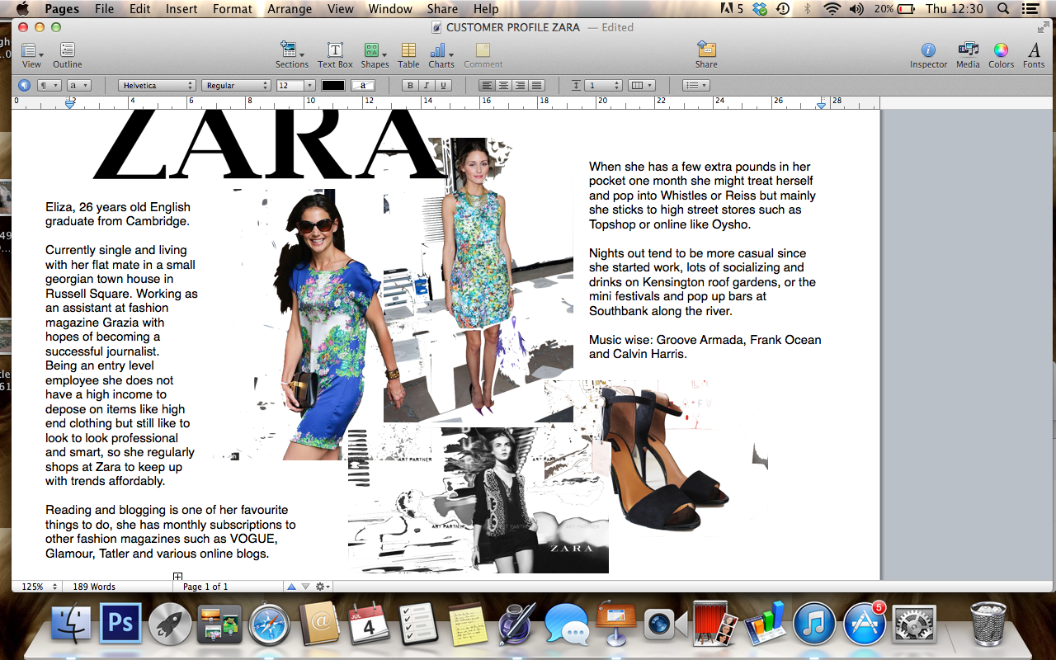Viewport: 1056px width, 660px height.
Task: Open the Colors window
Action: pos(1001,55)
